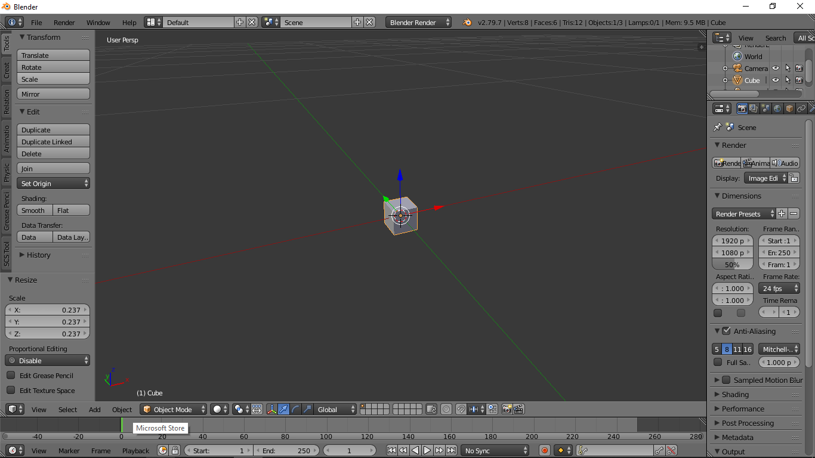Open the World properties tab

point(777,109)
